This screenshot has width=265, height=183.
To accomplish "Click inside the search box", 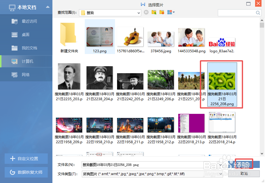I will click(239, 13).
